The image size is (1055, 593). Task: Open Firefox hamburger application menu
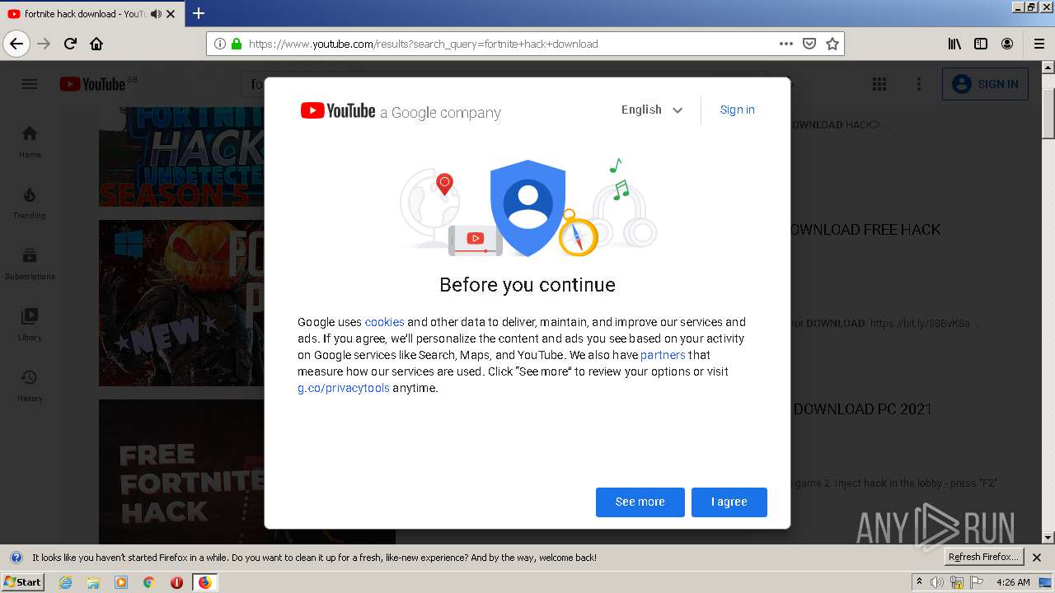(1039, 44)
